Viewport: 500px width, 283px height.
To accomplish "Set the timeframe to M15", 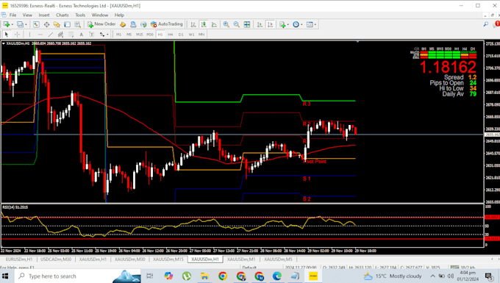I will [x=140, y=35].
